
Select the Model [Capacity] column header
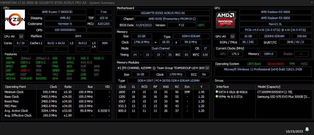[284, 87]
